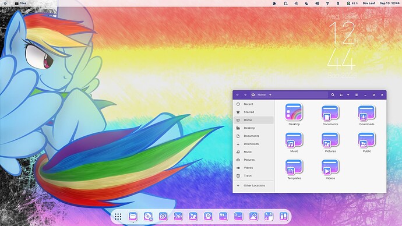Click the clipboard indicator in the top bar
The height and width of the screenshot is (226, 402).
click(x=285, y=3)
